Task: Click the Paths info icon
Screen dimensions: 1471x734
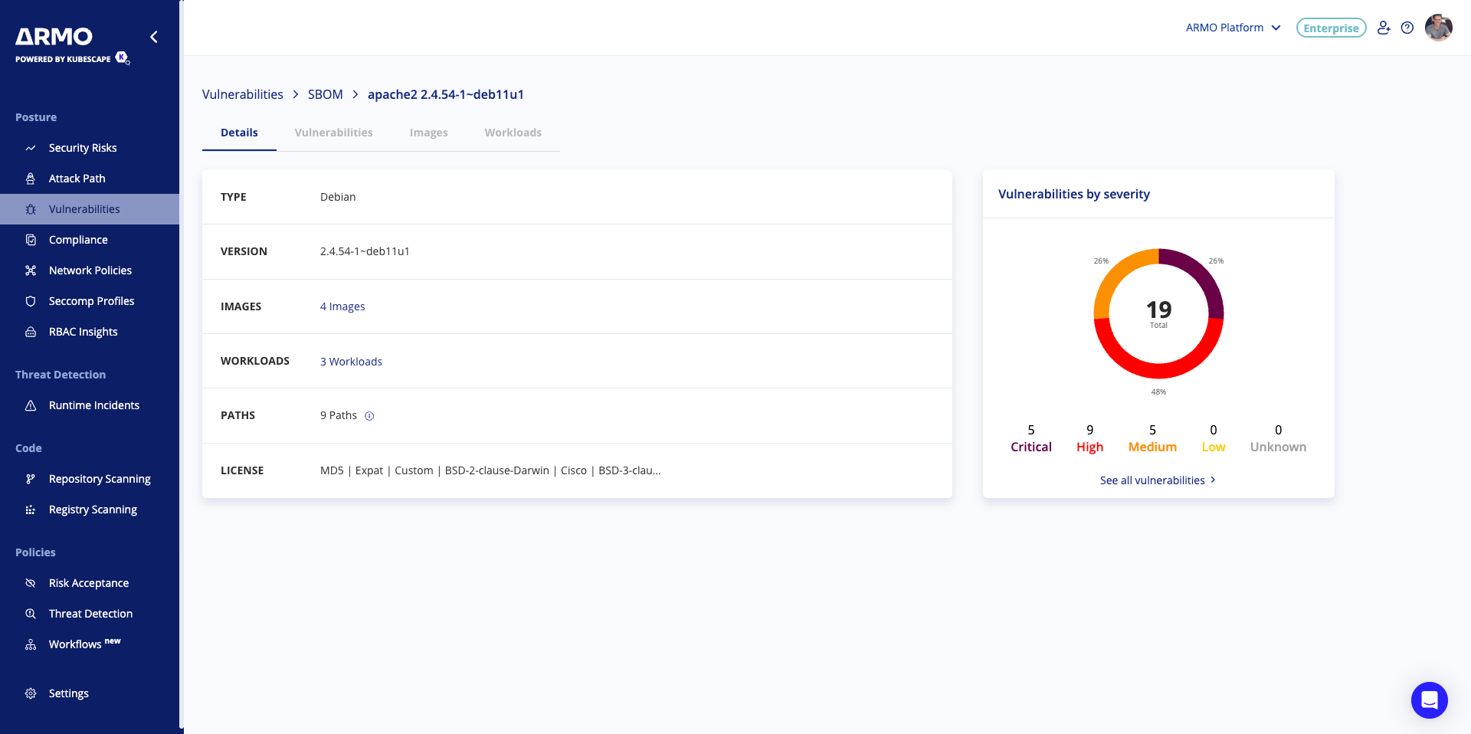Action: point(369,416)
